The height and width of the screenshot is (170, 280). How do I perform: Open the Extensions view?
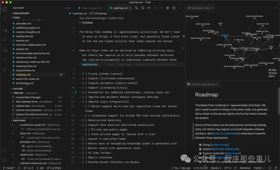pos(5,49)
